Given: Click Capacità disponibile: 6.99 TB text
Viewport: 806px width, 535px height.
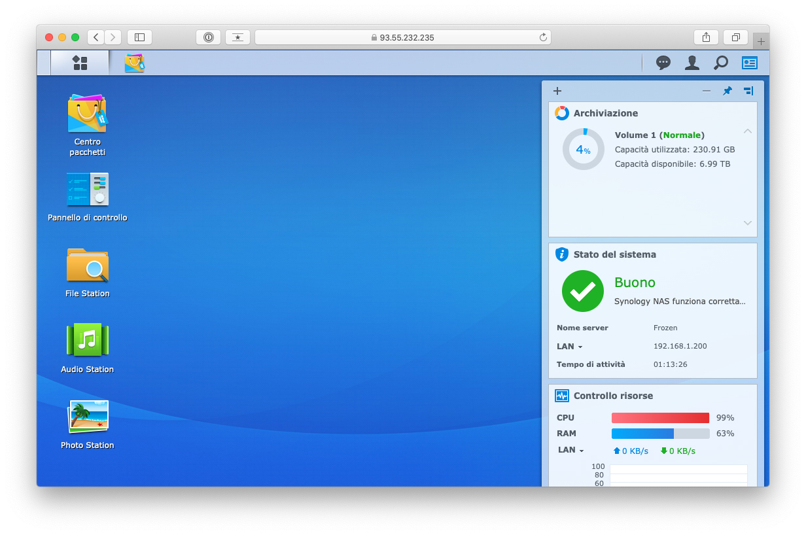Looking at the screenshot, I should coord(673,164).
